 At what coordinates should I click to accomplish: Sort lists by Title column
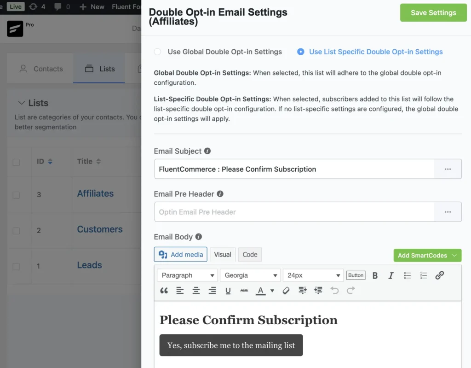pyautogui.click(x=89, y=162)
